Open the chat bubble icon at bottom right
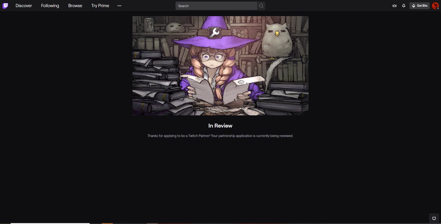 tap(434, 218)
